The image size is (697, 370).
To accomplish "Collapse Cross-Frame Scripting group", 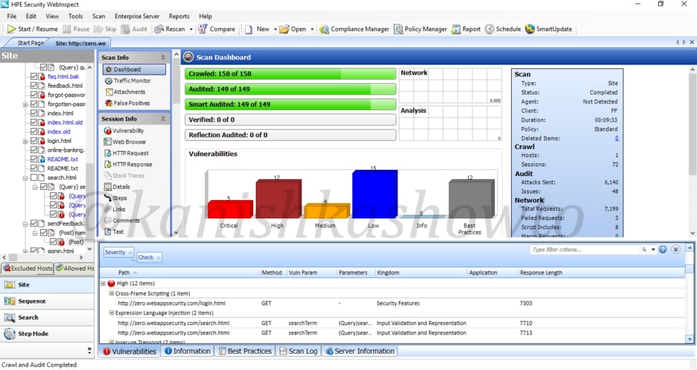I will [112, 294].
